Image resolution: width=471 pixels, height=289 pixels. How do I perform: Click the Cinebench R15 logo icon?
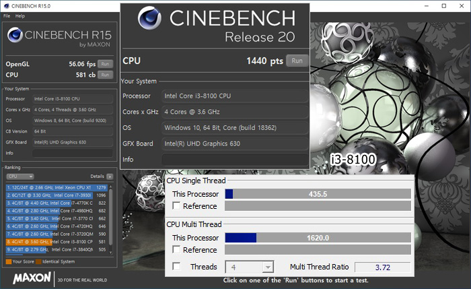pos(15,35)
